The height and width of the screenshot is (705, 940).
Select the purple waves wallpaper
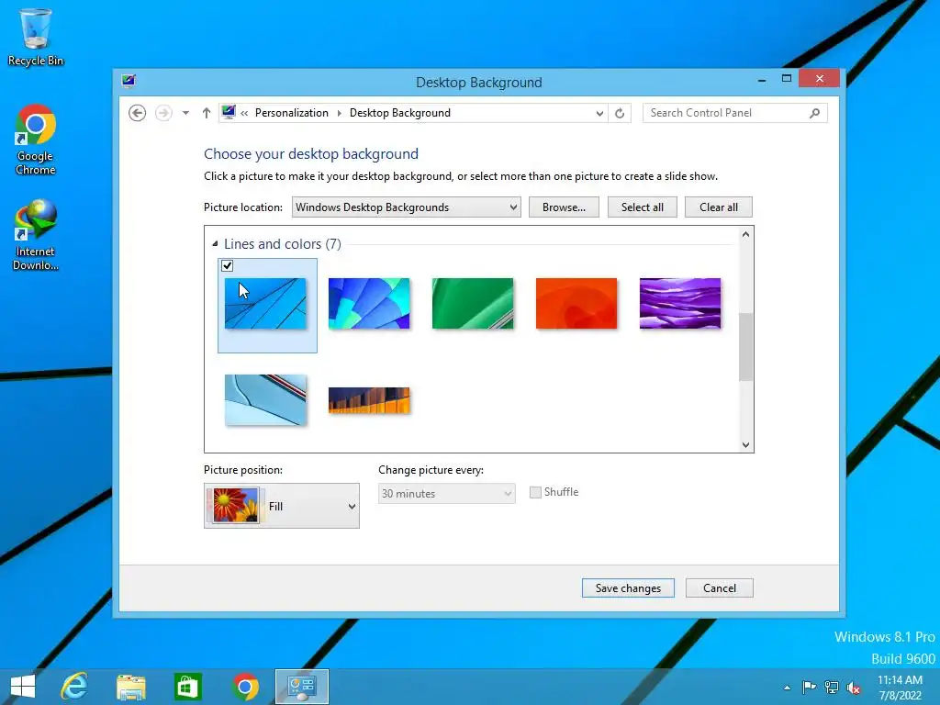(x=680, y=303)
